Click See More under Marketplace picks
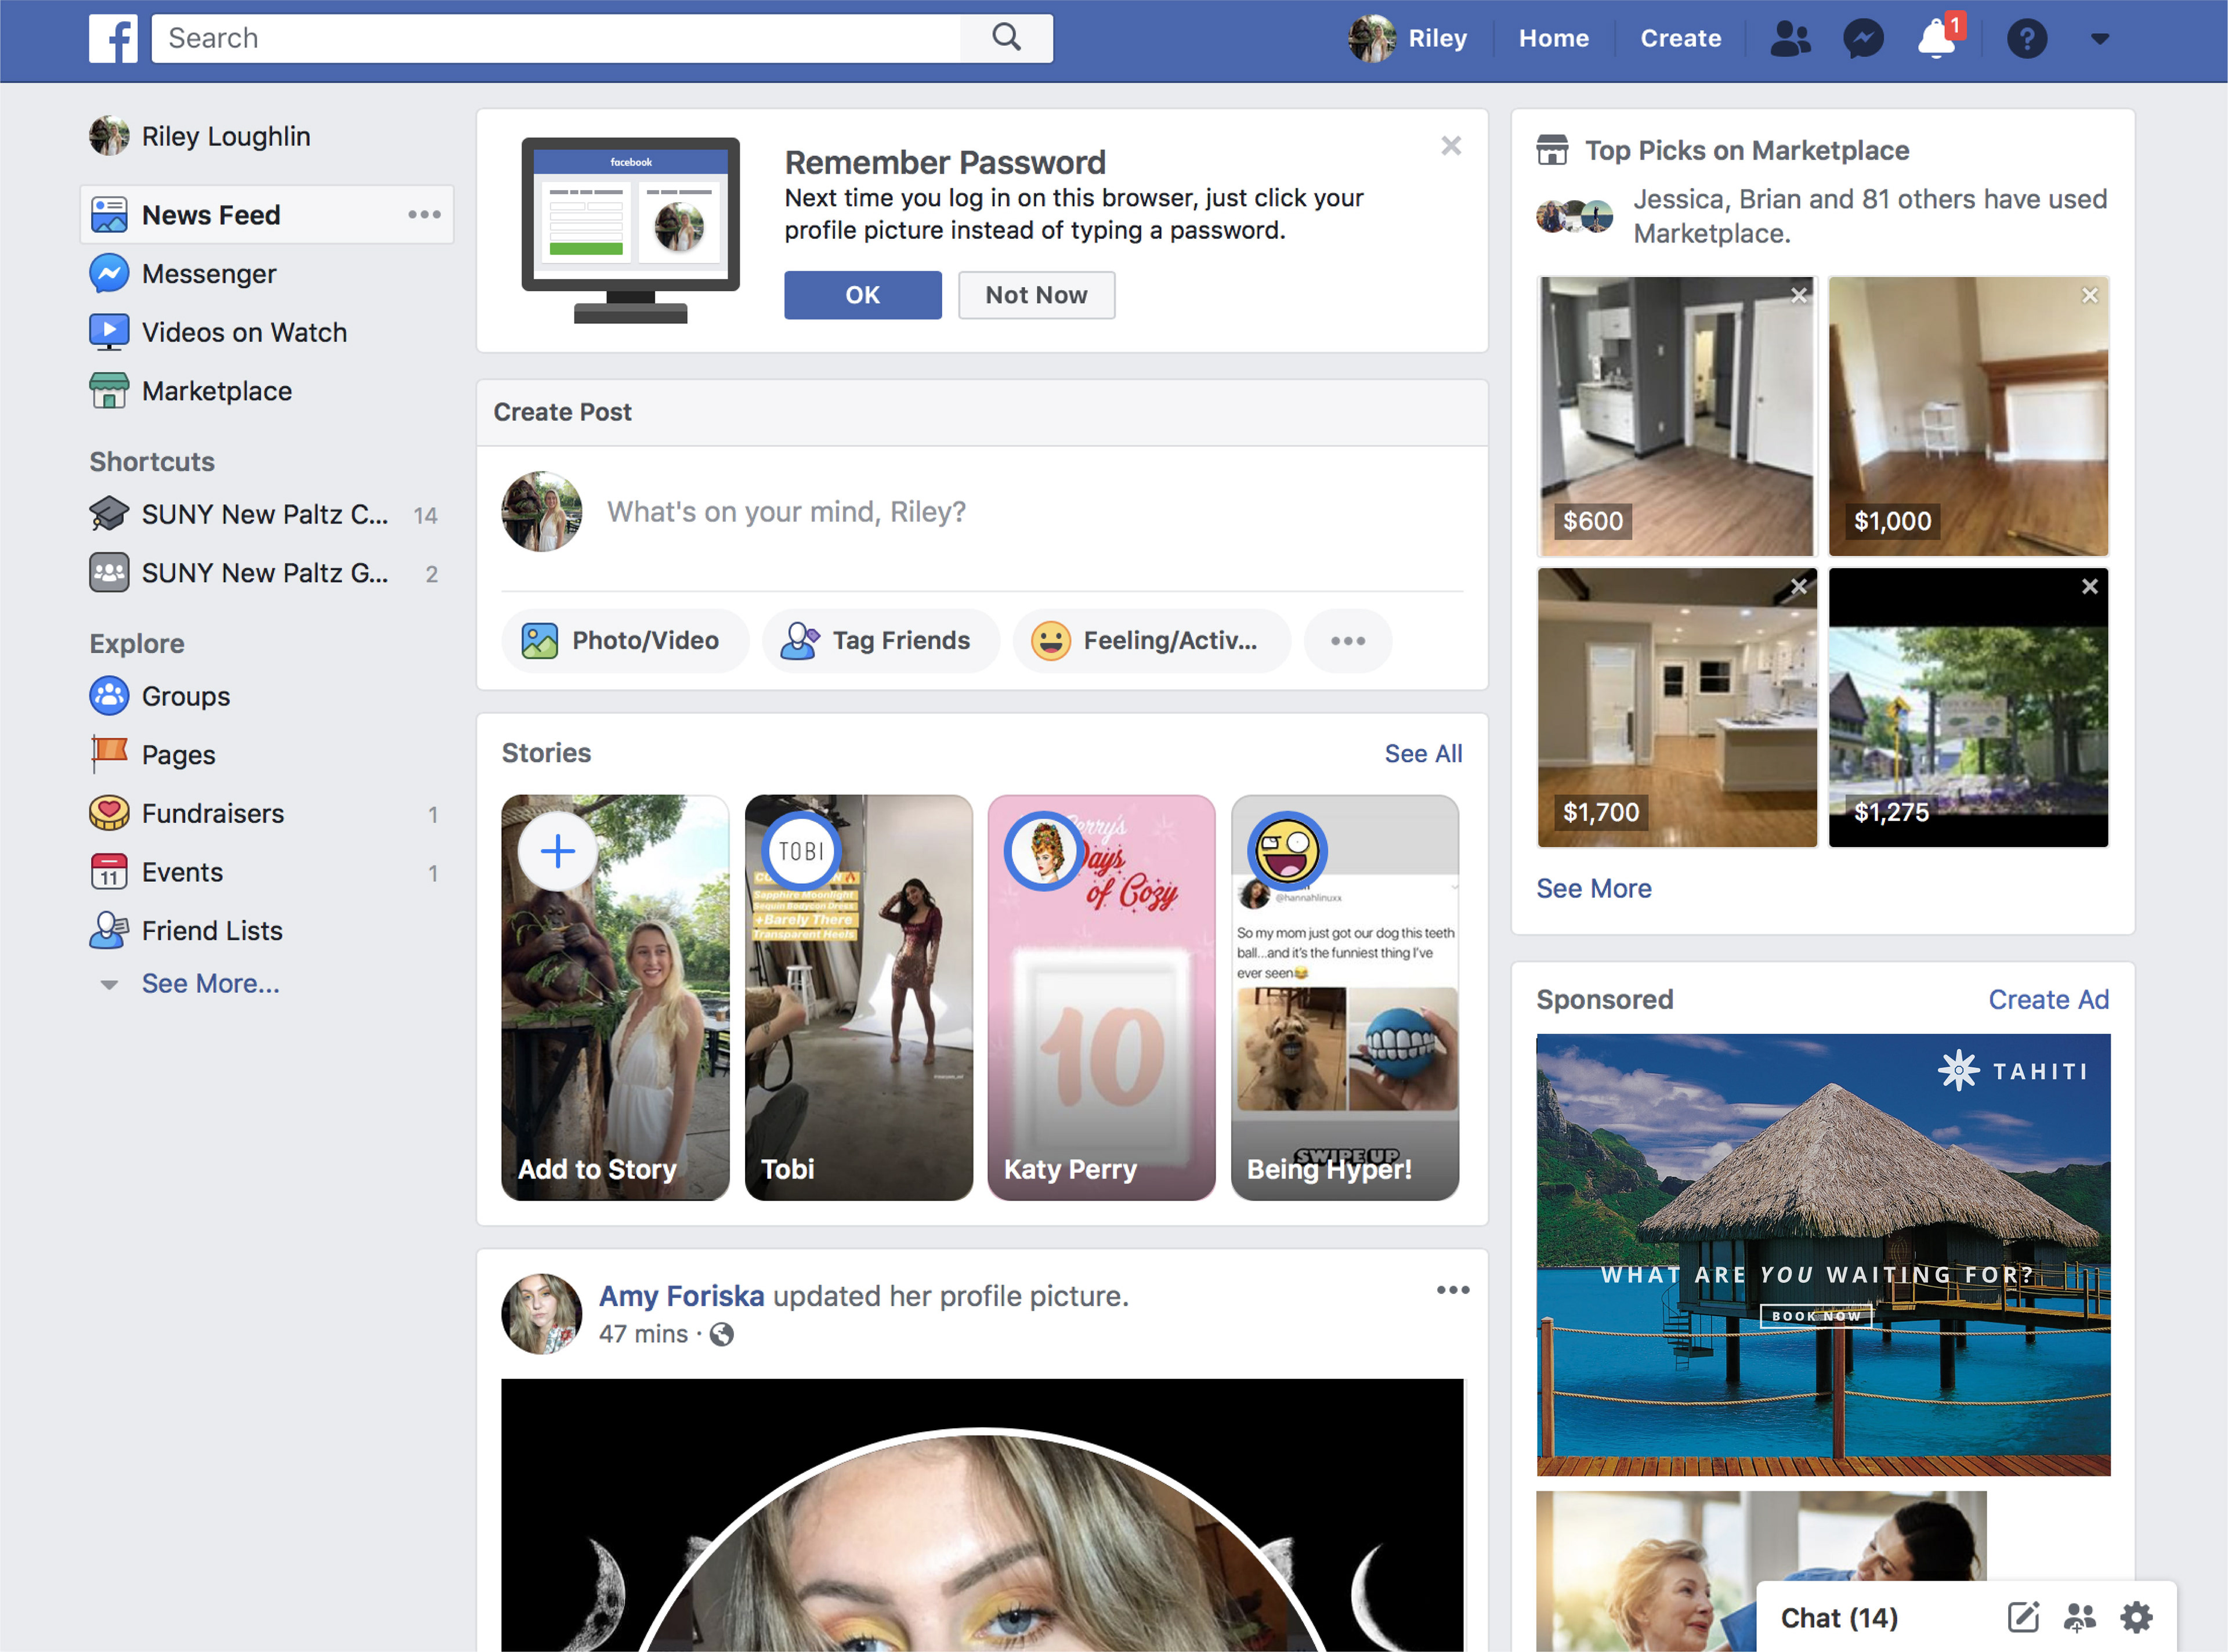The height and width of the screenshot is (1652, 2228). tap(1594, 889)
